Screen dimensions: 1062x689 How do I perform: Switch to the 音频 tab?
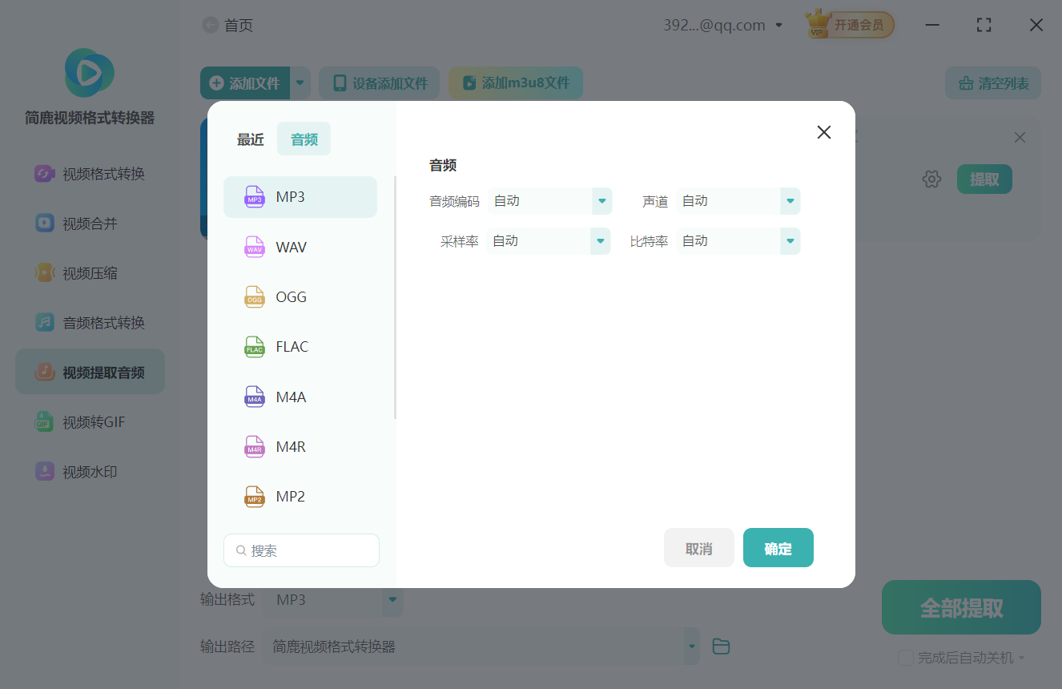point(304,139)
